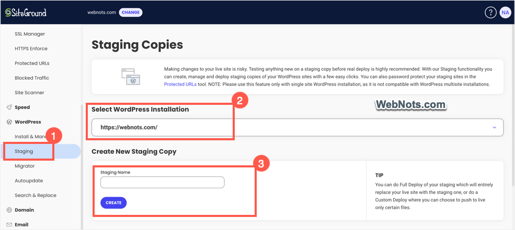The width and height of the screenshot is (515, 230).
Task: Open Blocked Traffic in sidebar
Action: (x=32, y=78)
